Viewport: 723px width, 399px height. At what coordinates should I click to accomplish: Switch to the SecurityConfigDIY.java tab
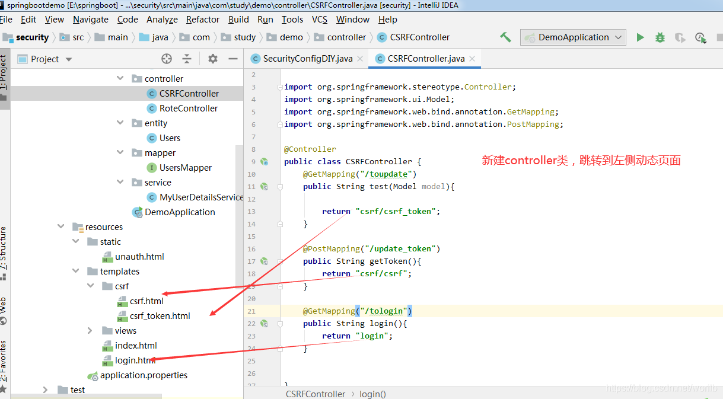308,59
